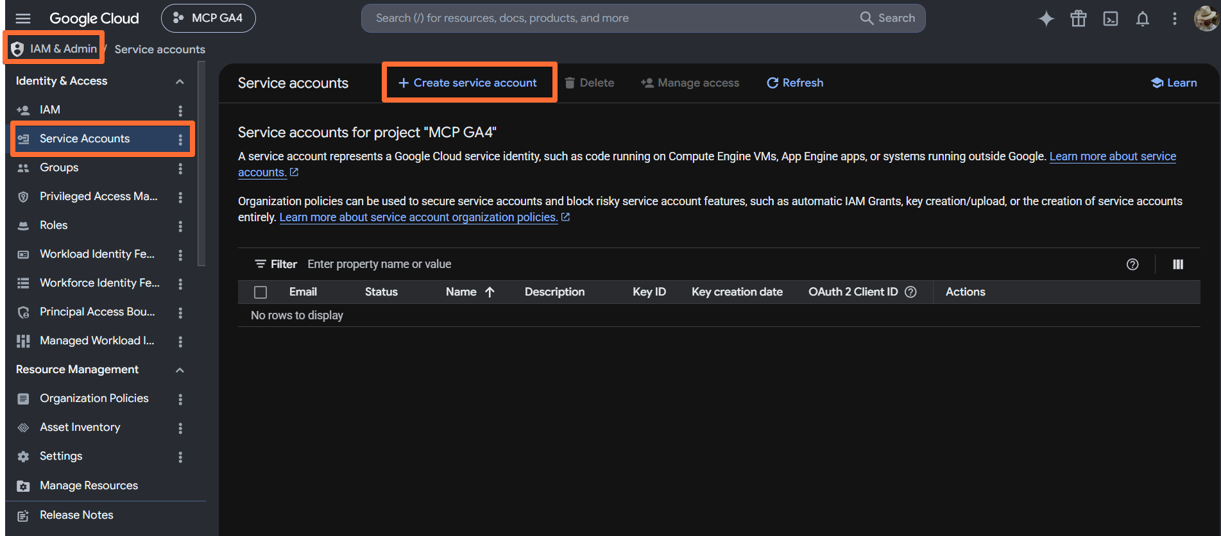The width and height of the screenshot is (1221, 536).
Task: Click the Settings gear icon
Action: click(x=23, y=456)
